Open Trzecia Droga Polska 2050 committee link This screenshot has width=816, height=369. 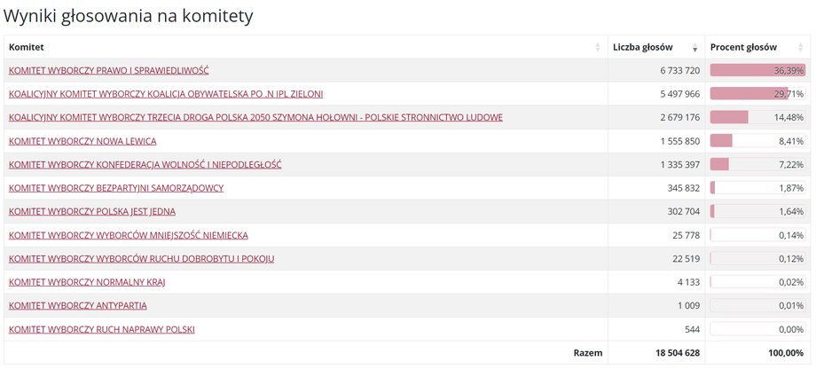256,117
